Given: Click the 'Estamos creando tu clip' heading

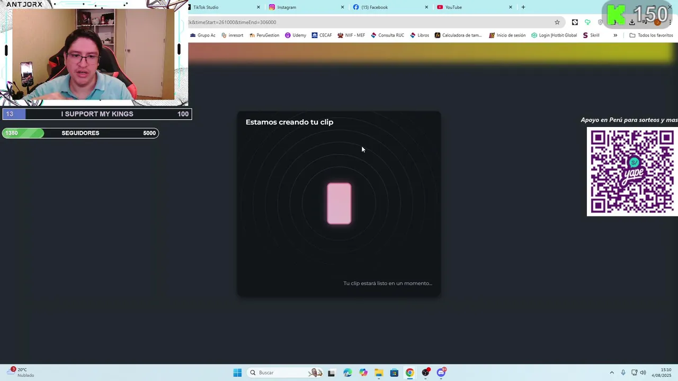Looking at the screenshot, I should click(x=289, y=122).
